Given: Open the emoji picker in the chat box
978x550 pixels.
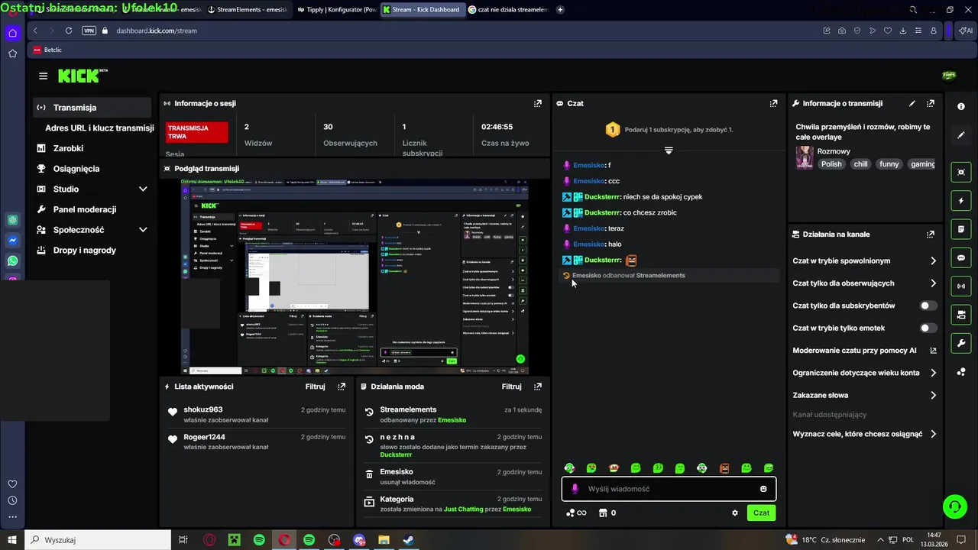Looking at the screenshot, I should click(x=763, y=489).
